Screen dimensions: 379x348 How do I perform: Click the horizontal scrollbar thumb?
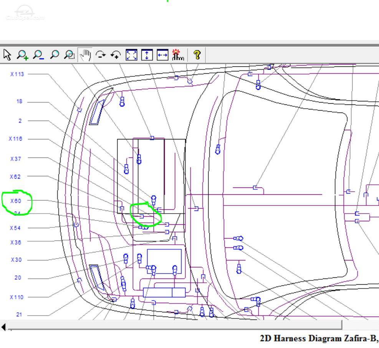(x=175, y=325)
